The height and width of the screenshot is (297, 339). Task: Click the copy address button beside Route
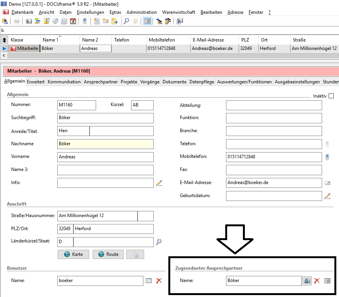135,254
